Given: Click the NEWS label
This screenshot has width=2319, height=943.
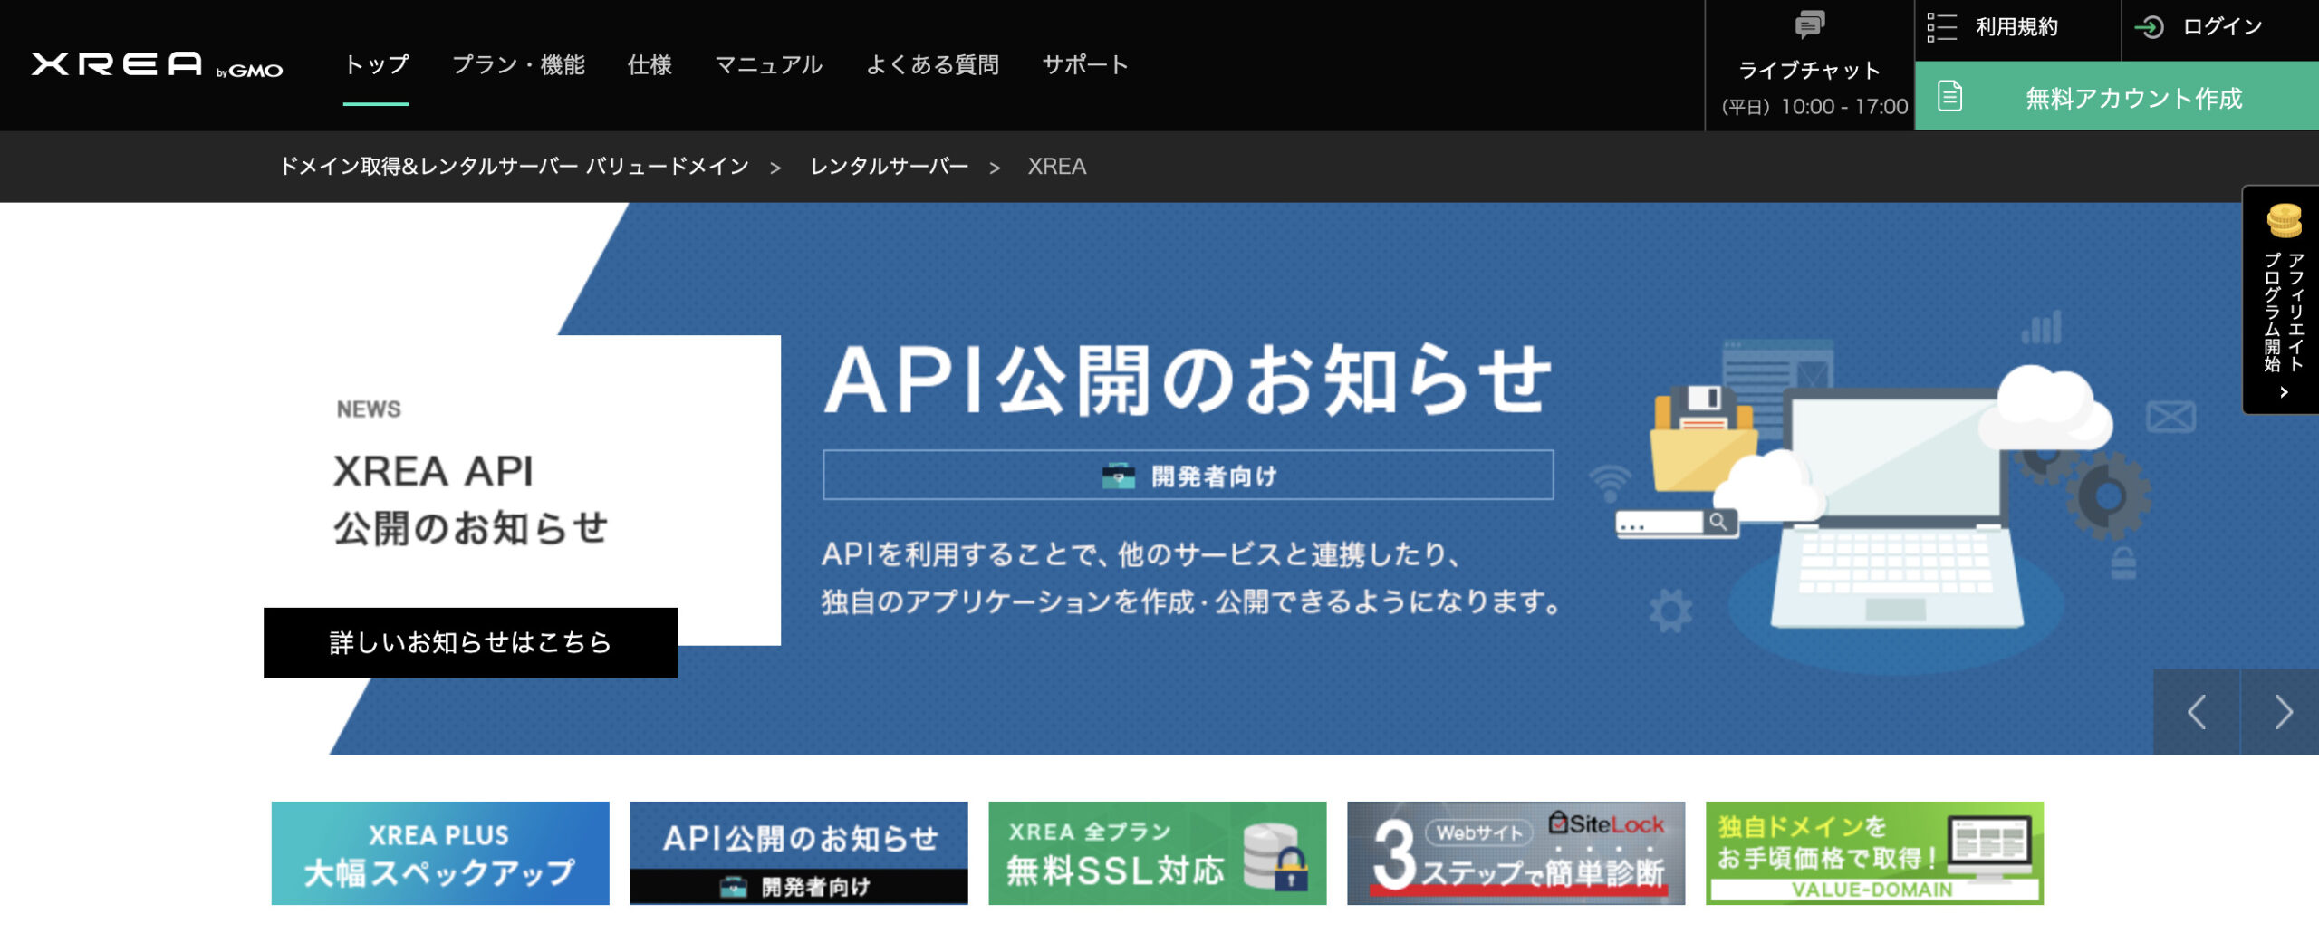Looking at the screenshot, I should (x=369, y=409).
